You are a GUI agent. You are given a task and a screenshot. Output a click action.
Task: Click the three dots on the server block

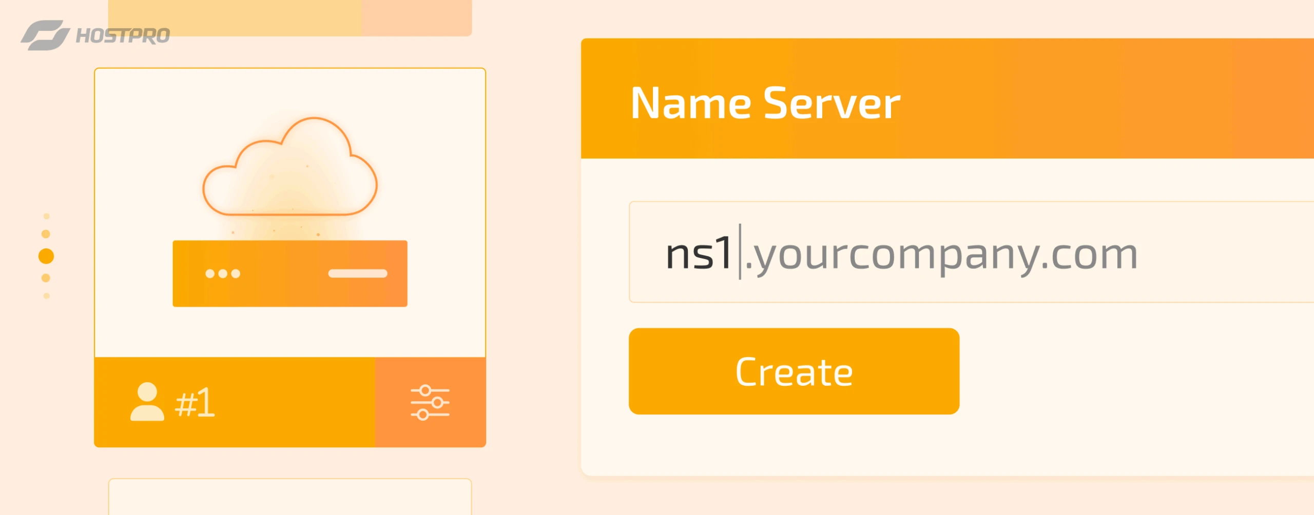point(223,273)
